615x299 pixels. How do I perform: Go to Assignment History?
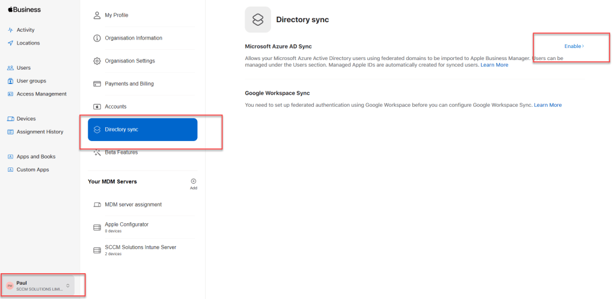pyautogui.click(x=40, y=132)
